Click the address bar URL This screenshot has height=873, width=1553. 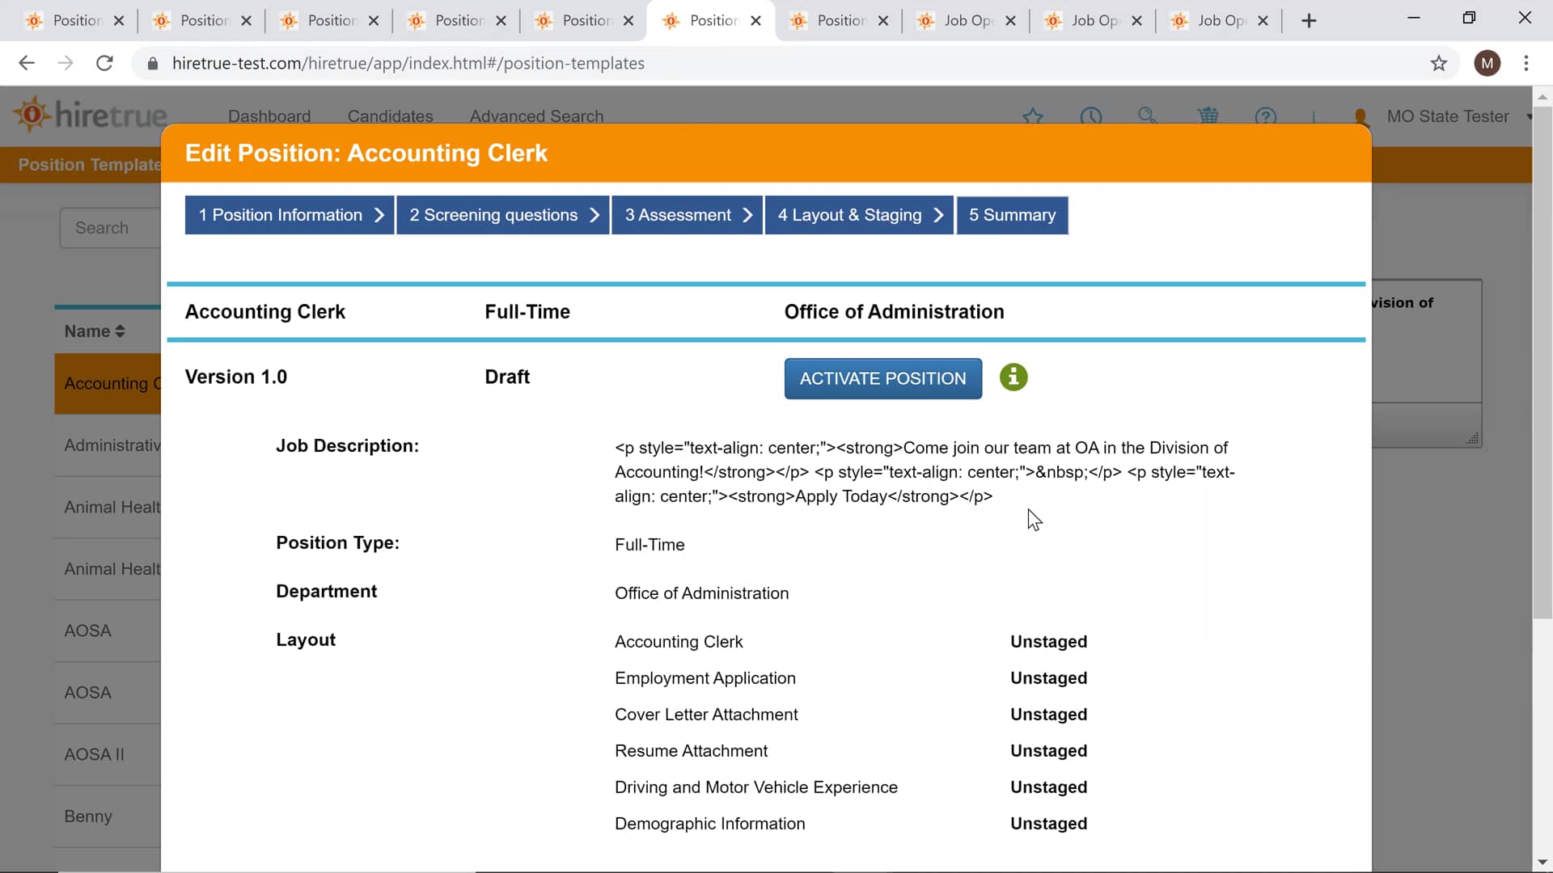pyautogui.click(x=408, y=63)
